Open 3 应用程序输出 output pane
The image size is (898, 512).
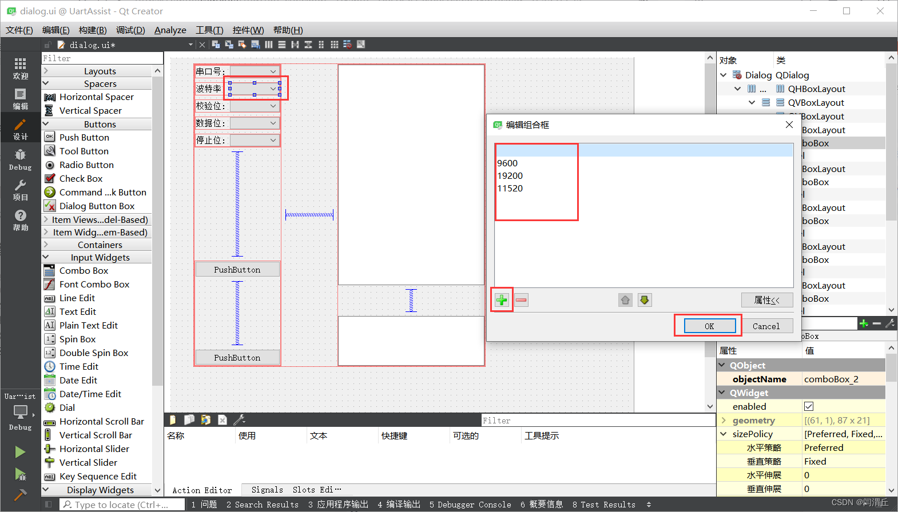click(338, 505)
